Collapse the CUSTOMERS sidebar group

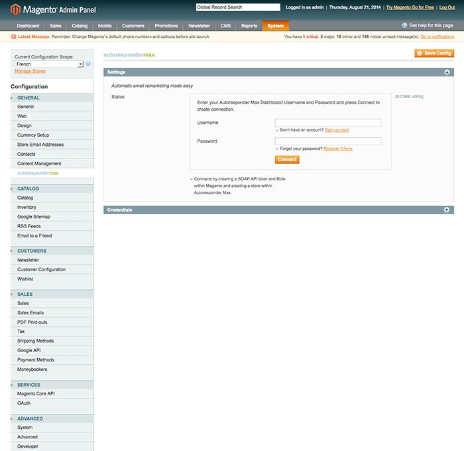(x=52, y=251)
